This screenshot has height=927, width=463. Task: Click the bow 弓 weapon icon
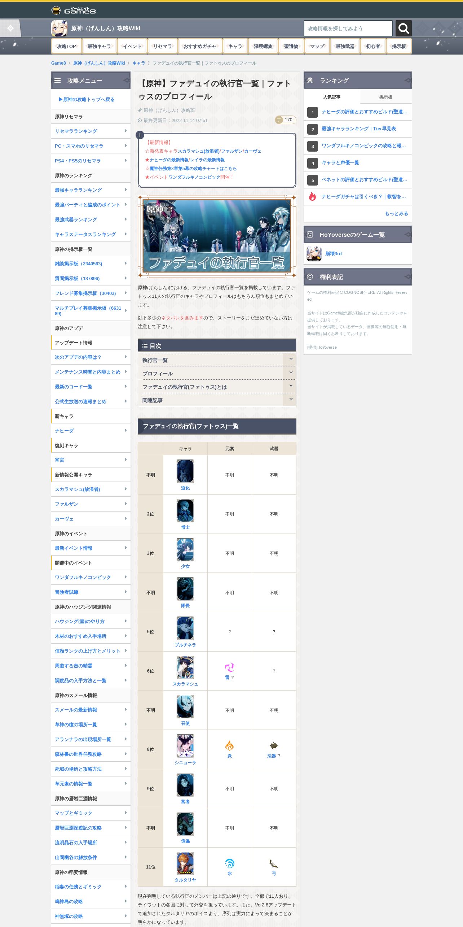(274, 863)
